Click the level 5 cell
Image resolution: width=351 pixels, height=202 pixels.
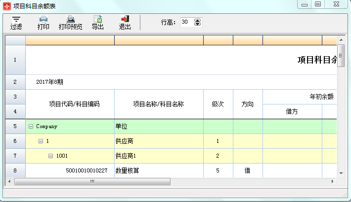[x=218, y=170]
